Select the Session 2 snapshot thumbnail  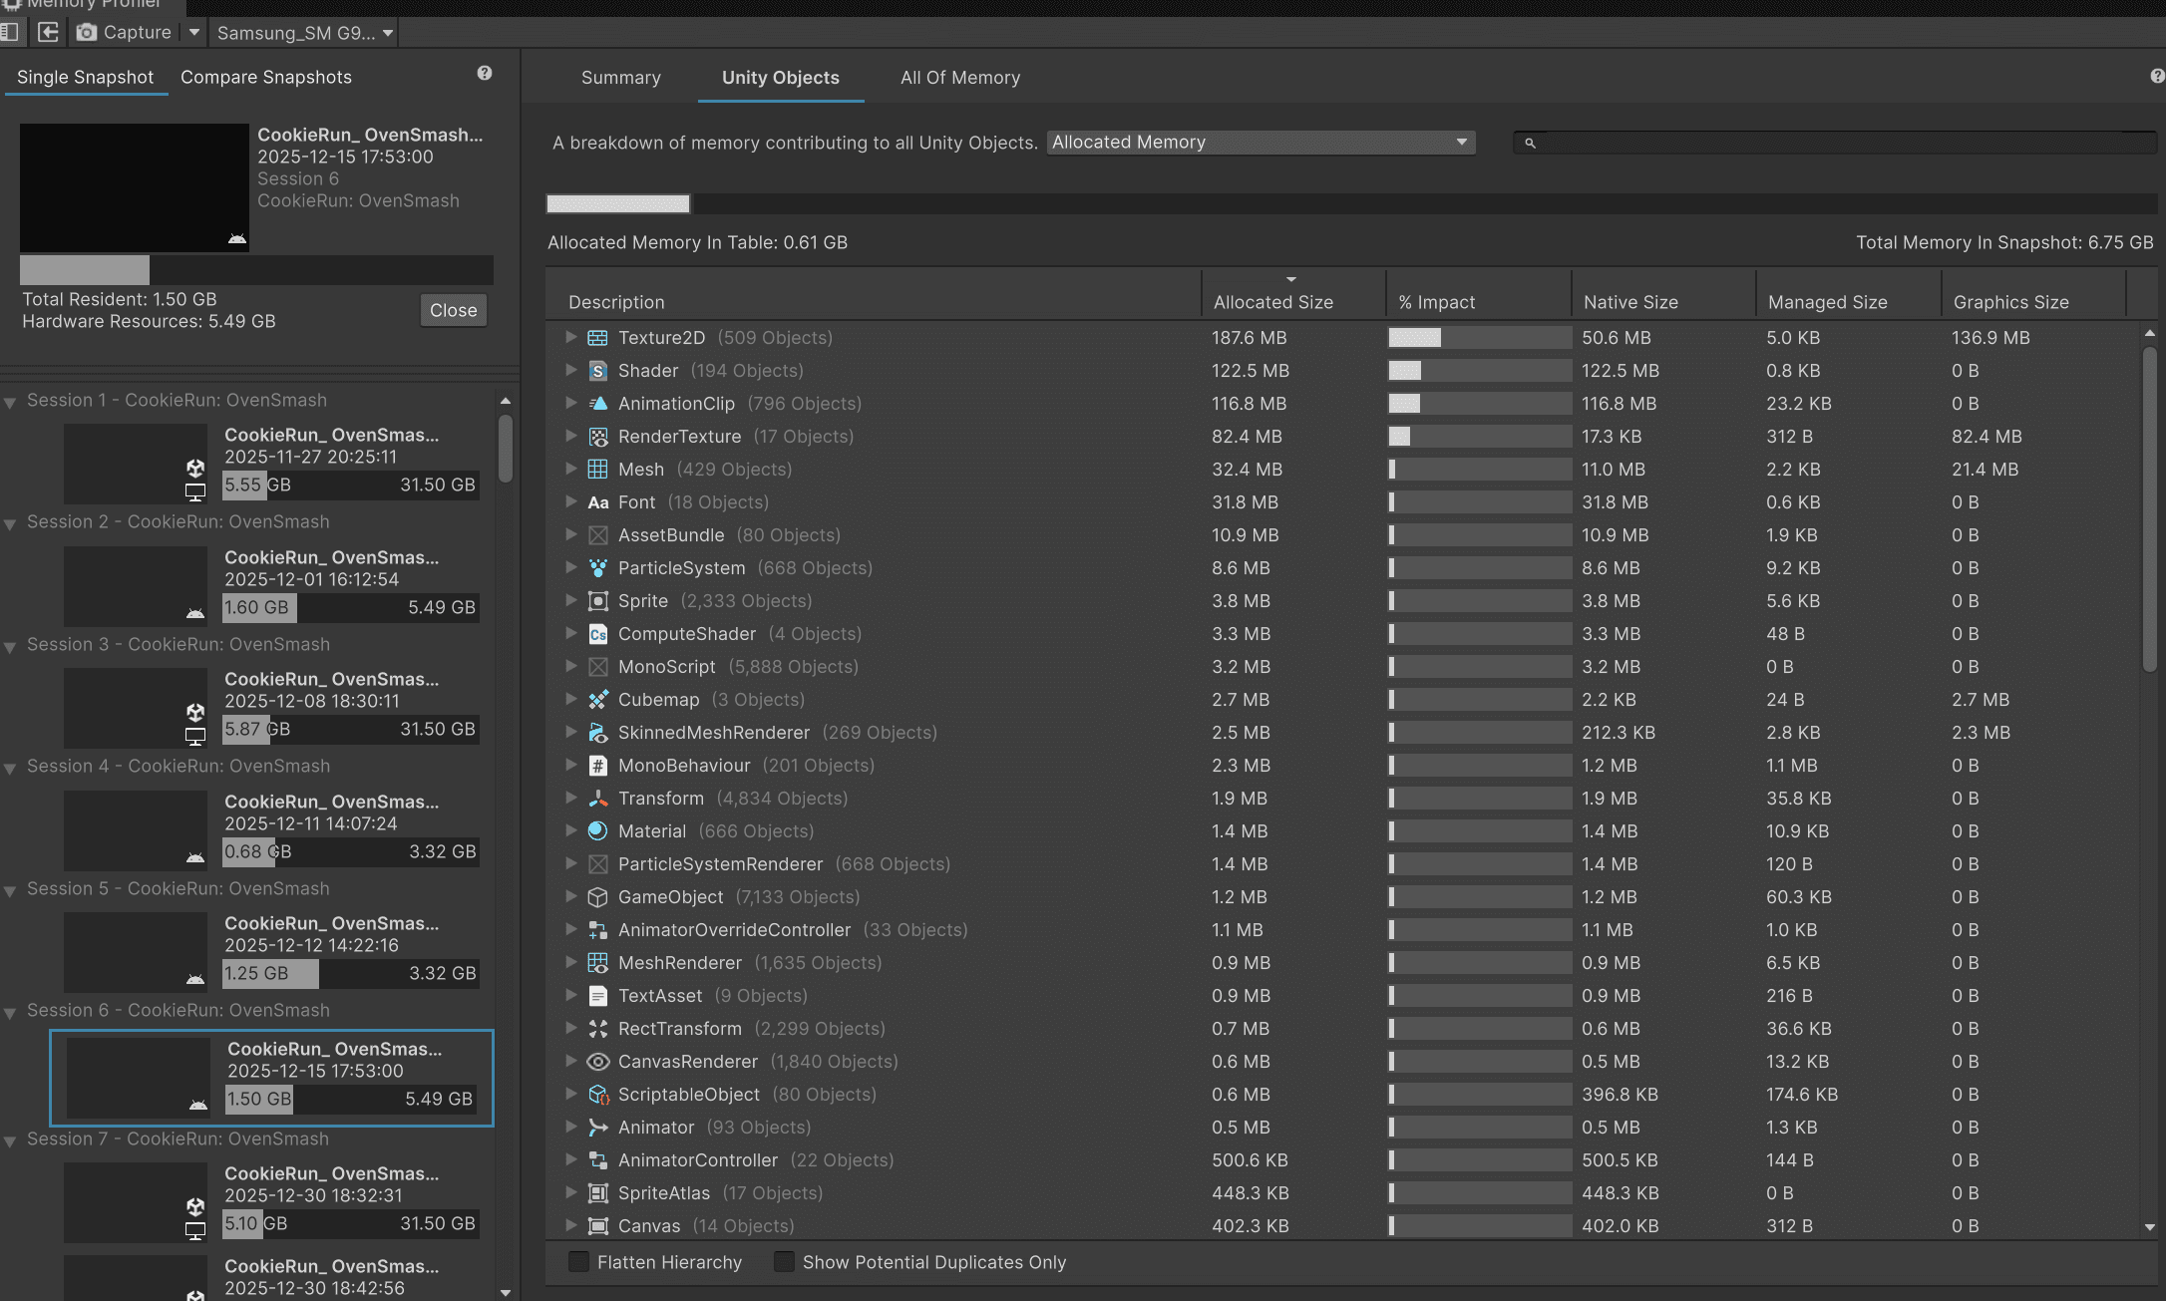click(136, 586)
